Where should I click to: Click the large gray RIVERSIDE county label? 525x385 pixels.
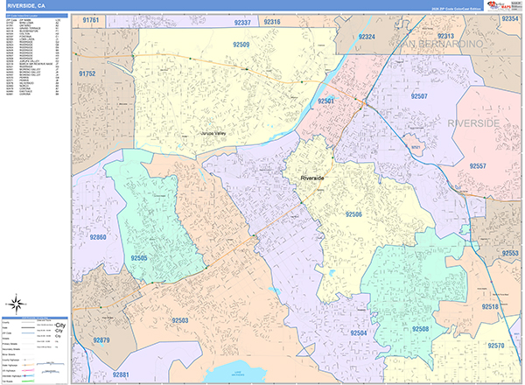click(x=473, y=123)
